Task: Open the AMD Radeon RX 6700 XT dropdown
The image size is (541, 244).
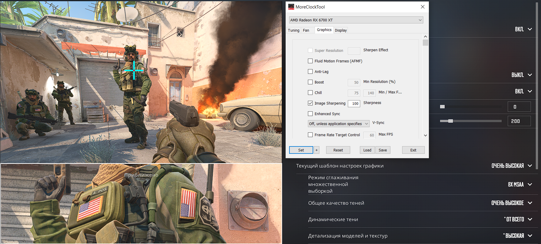Action: [356, 20]
